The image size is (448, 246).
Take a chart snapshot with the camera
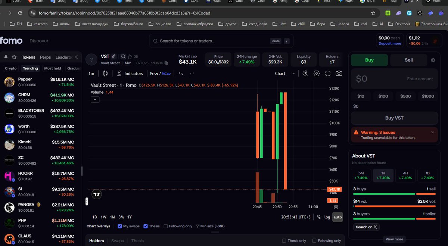tap(339, 74)
